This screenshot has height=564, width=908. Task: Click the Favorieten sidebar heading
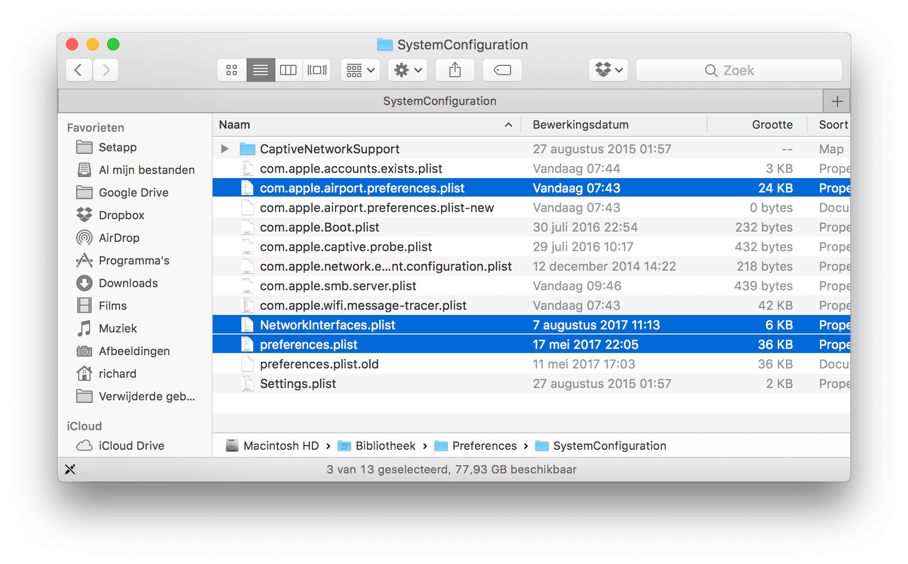95,128
